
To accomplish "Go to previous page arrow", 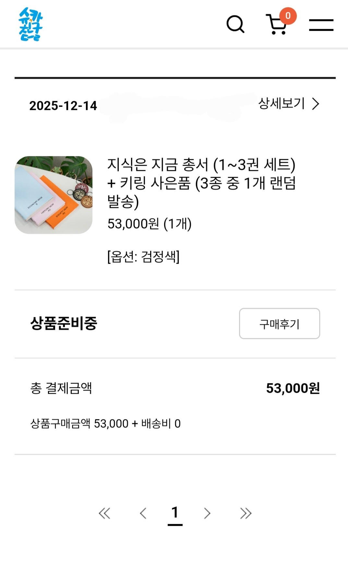I will [143, 513].
